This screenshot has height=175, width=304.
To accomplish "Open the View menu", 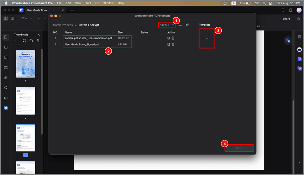I will tap(78, 3).
